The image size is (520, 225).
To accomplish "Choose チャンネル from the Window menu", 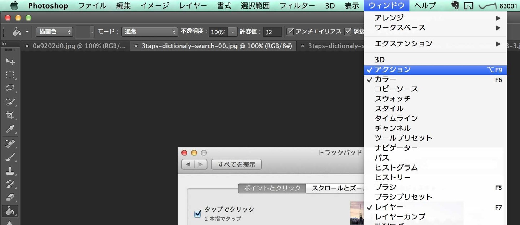I will pos(435,129).
